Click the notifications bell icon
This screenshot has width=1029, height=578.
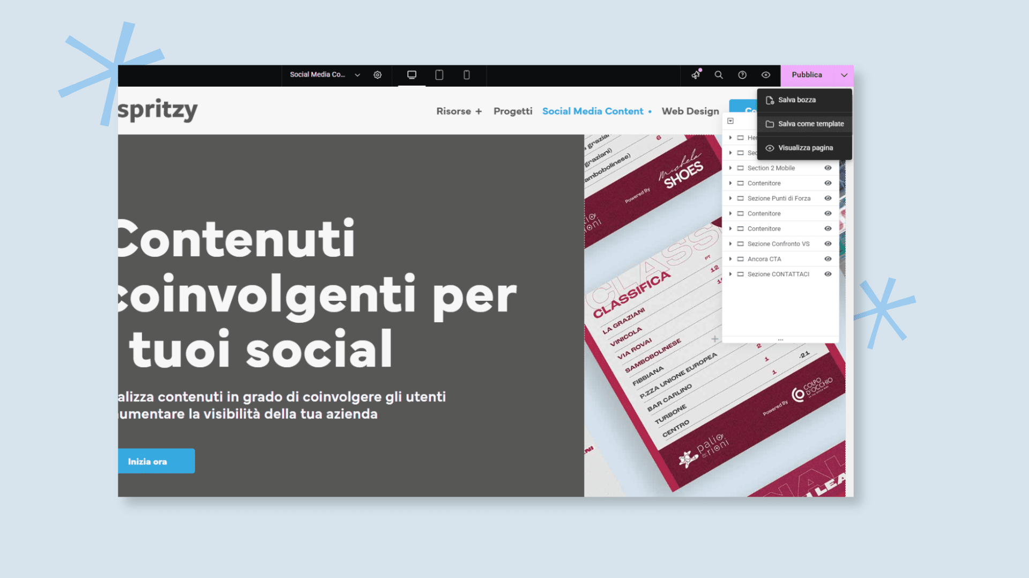(x=696, y=75)
